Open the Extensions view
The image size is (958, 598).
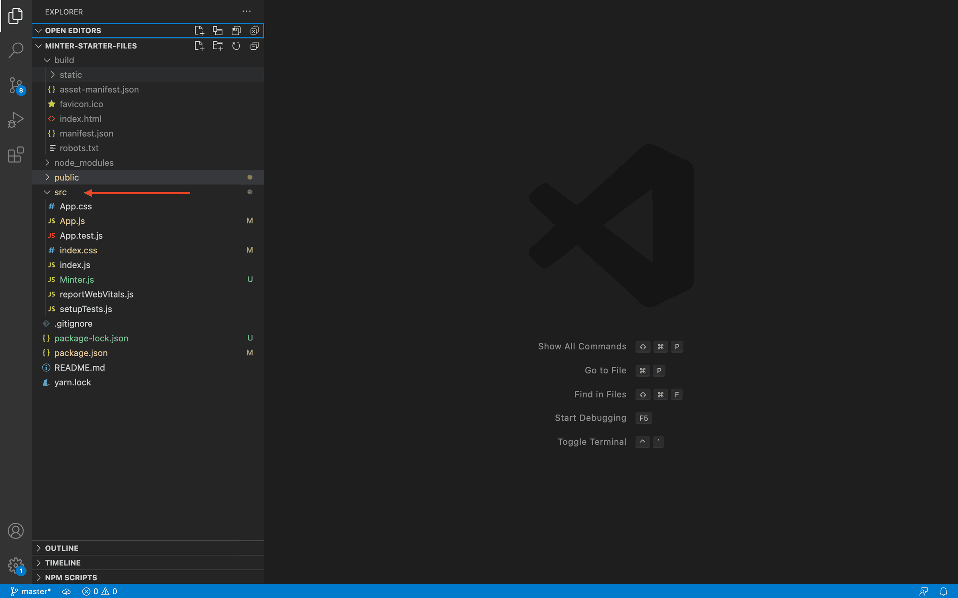coord(16,155)
